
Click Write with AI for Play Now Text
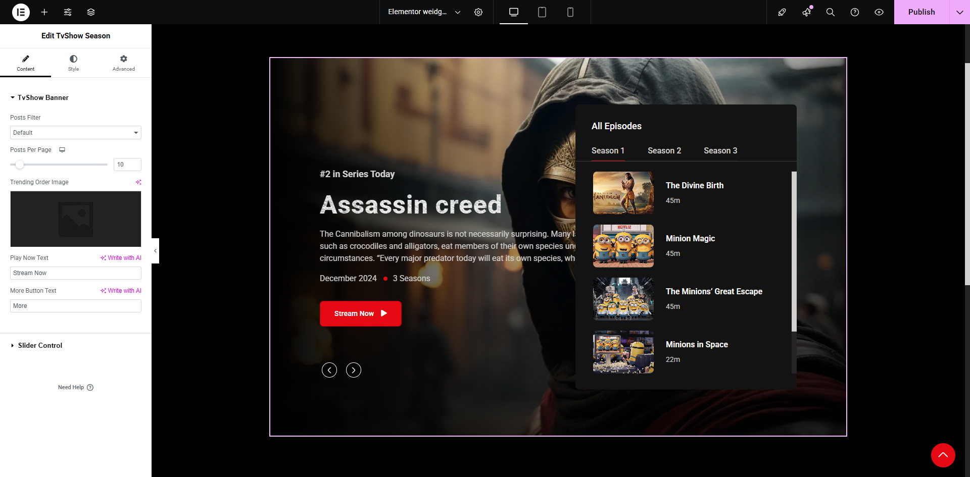point(121,258)
